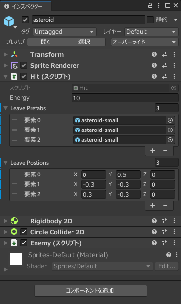Remove element from Leave Prefabs with minus
Image resolution: width=181 pixels, height=304 pixels.
[x=165, y=151]
